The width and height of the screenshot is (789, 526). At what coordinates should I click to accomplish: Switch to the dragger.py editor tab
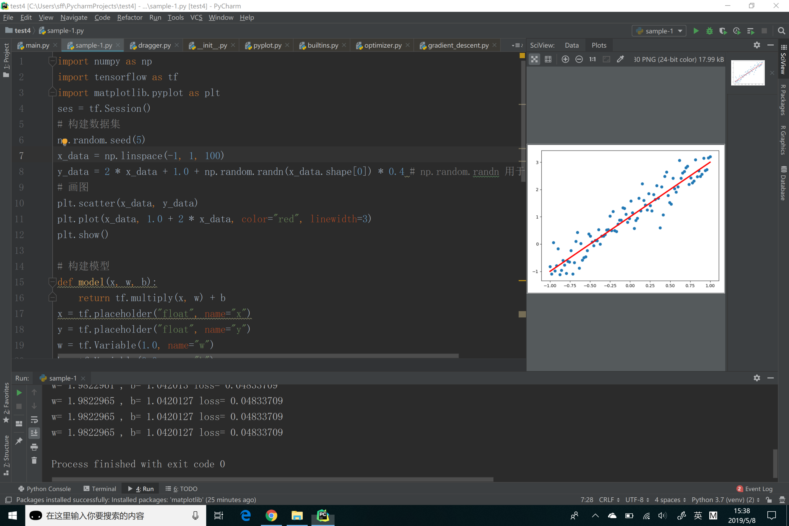click(154, 45)
